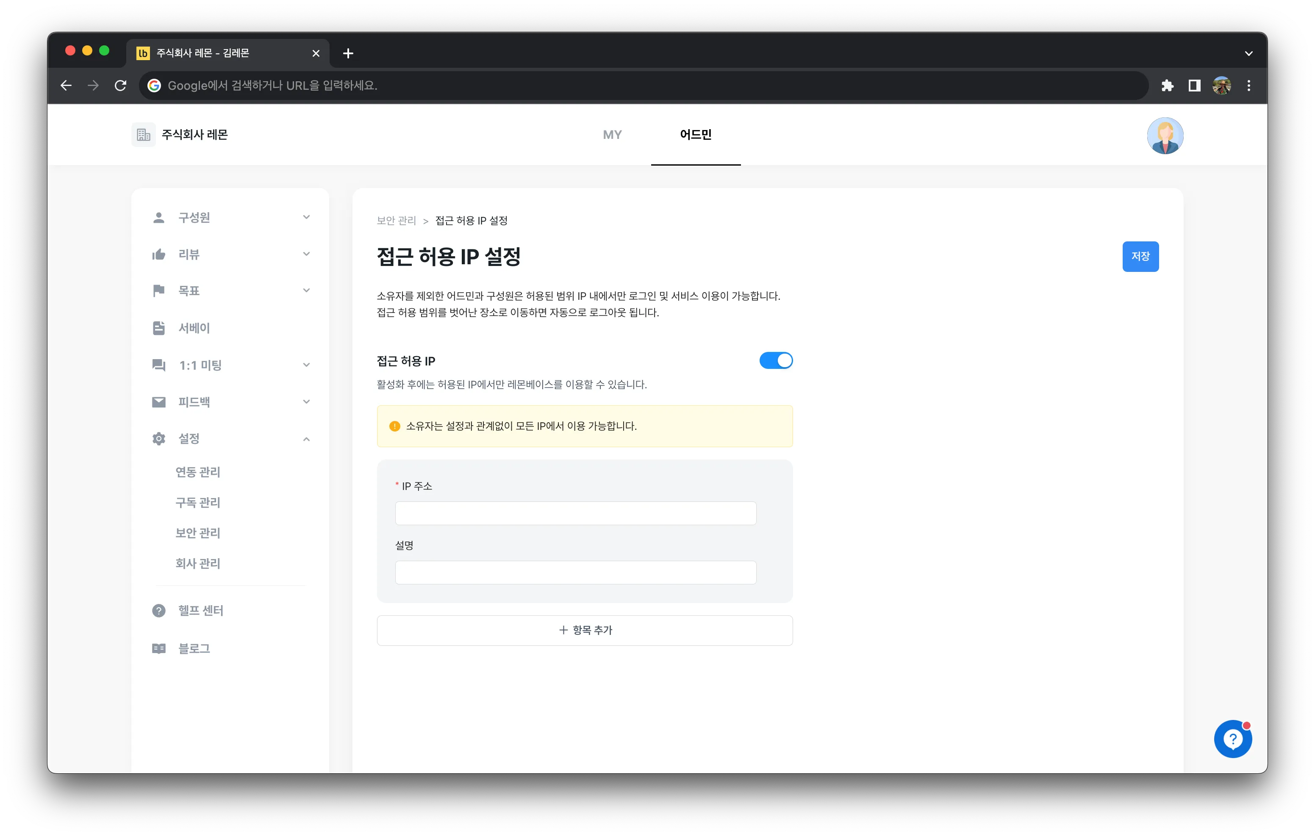
Task: Open the tab search dropdown arrow
Action: coord(1248,53)
